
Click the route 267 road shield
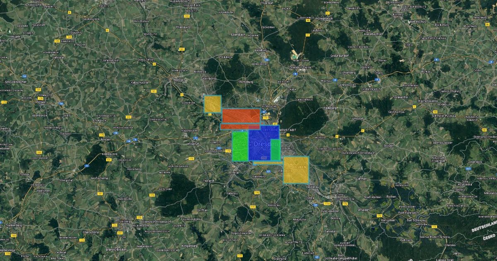tap(468, 169)
